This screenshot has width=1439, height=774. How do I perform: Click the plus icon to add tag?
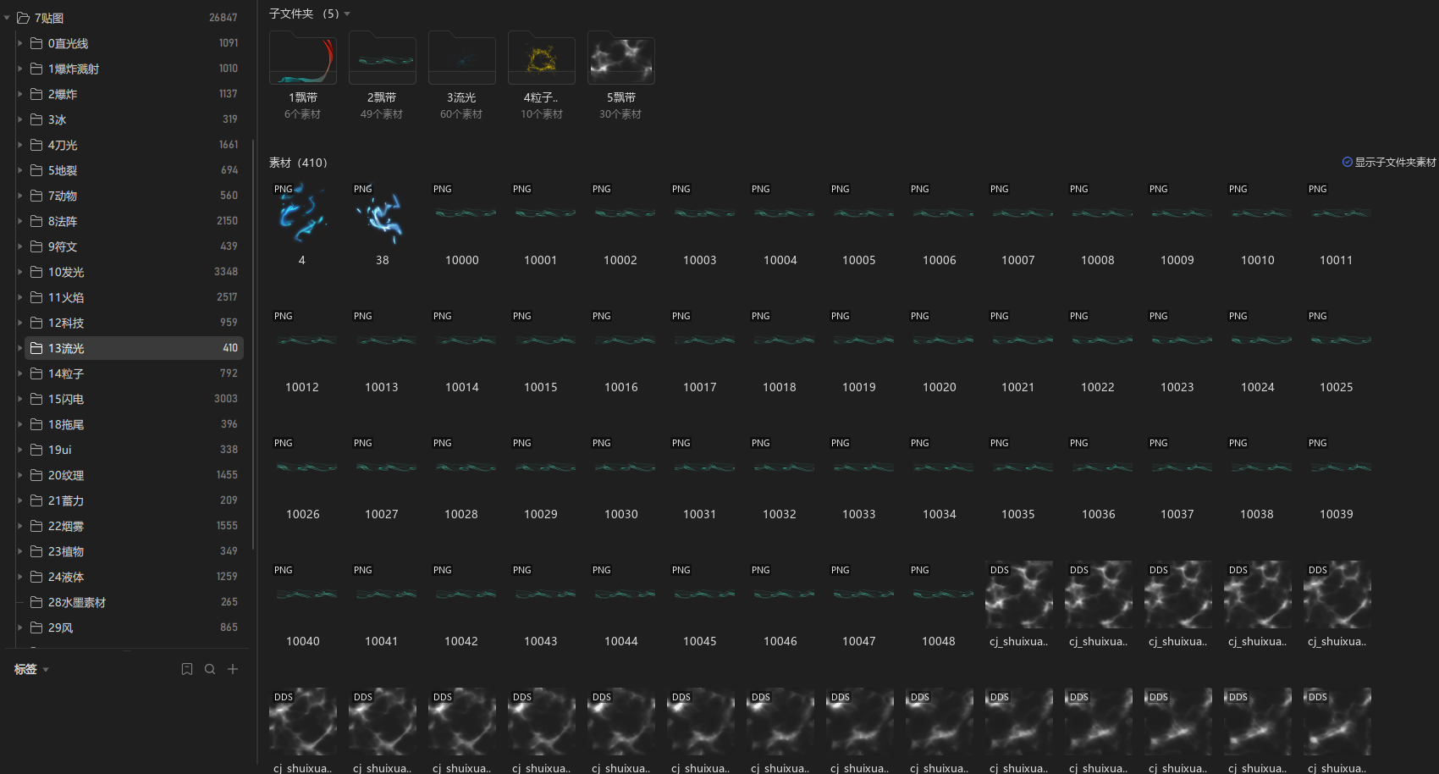233,669
